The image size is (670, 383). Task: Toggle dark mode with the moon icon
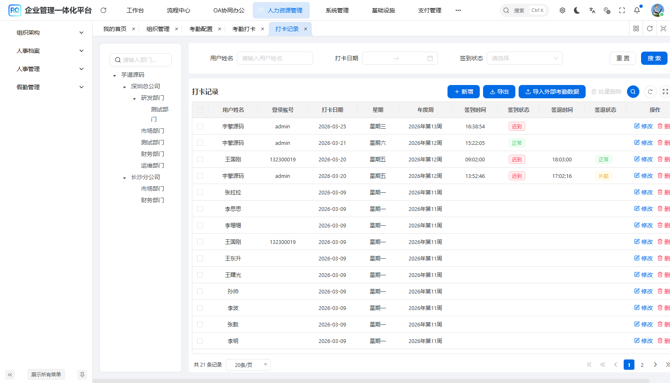tap(577, 10)
